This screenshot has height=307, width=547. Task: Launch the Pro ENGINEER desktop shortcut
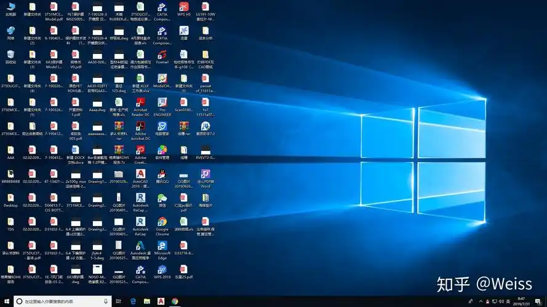point(162,102)
